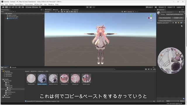Select Directional Light in Hierarchy
187x105 pixels.
click(13, 17)
